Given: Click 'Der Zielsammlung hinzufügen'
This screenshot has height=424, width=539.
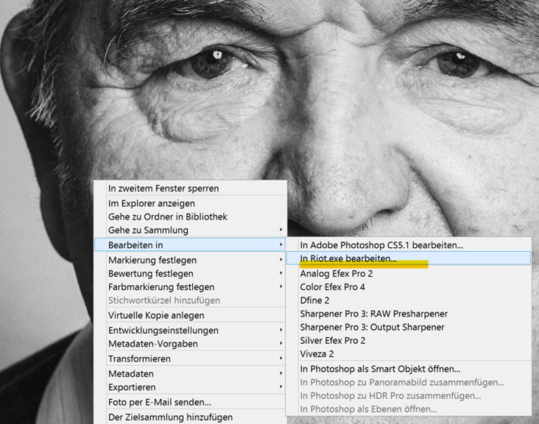Looking at the screenshot, I should (190, 417).
